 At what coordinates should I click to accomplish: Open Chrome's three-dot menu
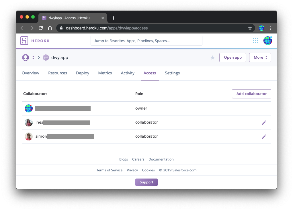click(271, 28)
